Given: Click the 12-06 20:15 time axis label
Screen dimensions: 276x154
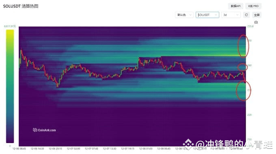Looking at the screenshot, I should (x=55, y=149).
